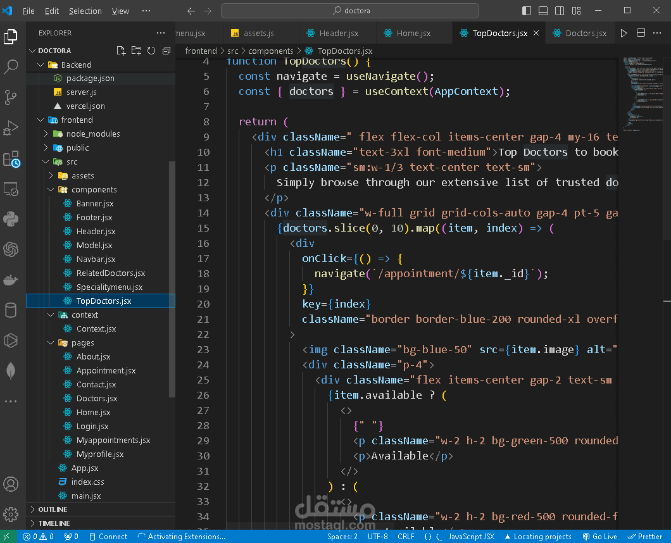Click the code minimap preview
671x543 pixels.
pyautogui.click(x=639, y=95)
